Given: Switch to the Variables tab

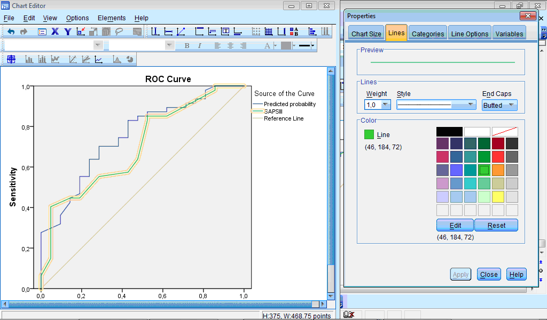Looking at the screenshot, I should click(509, 34).
